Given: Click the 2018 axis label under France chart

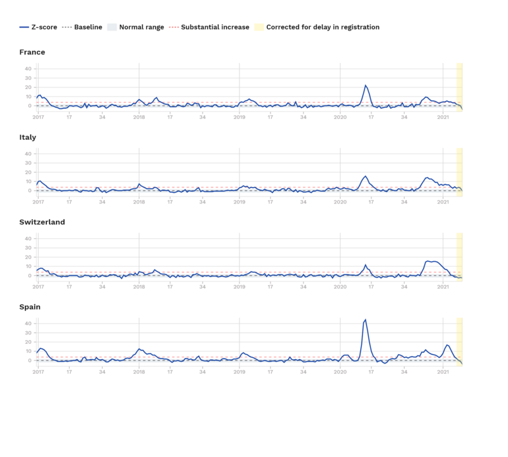Looking at the screenshot, I should (x=139, y=117).
